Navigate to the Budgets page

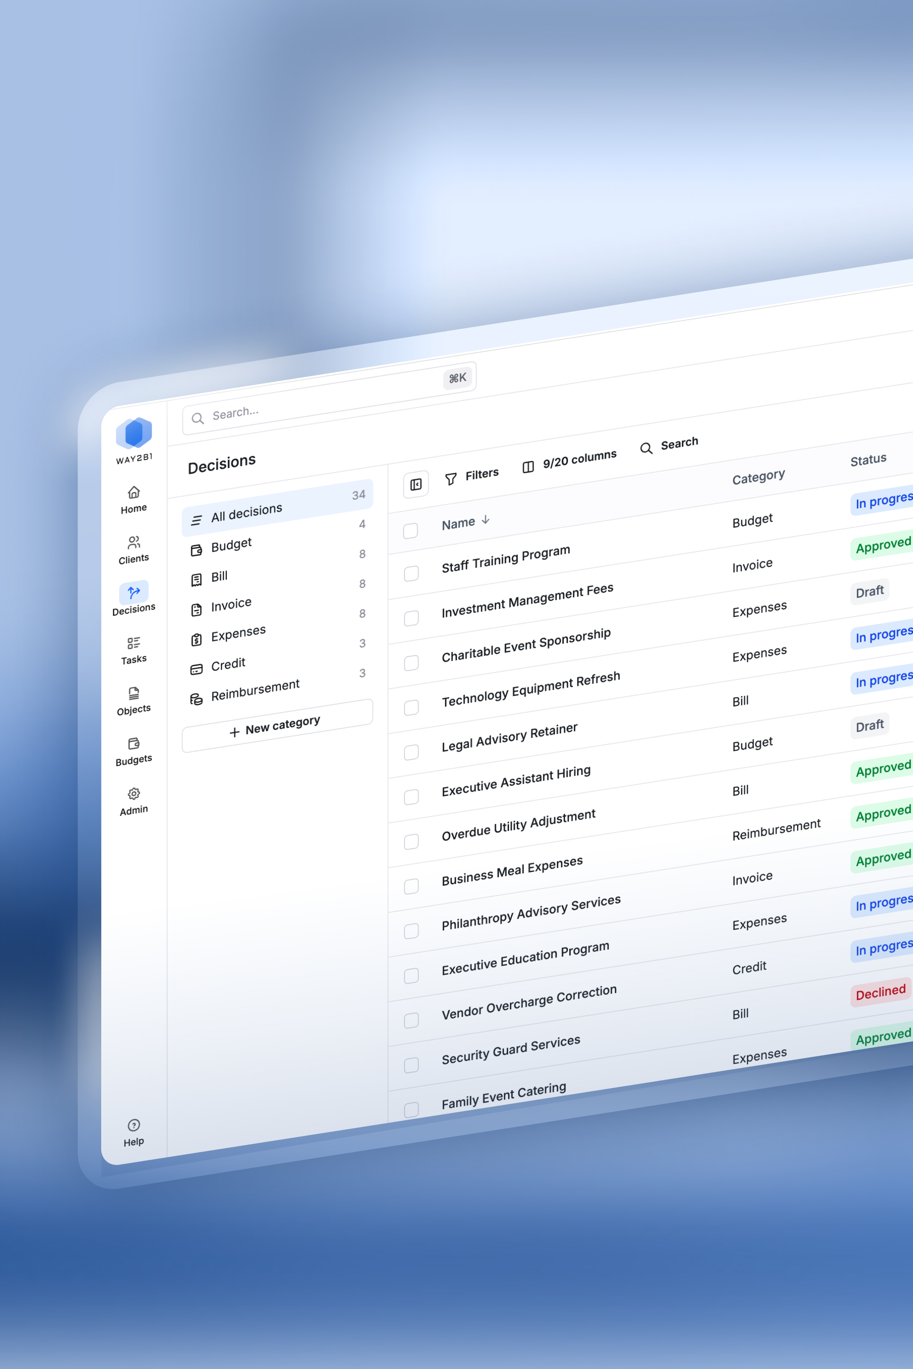coord(133,750)
